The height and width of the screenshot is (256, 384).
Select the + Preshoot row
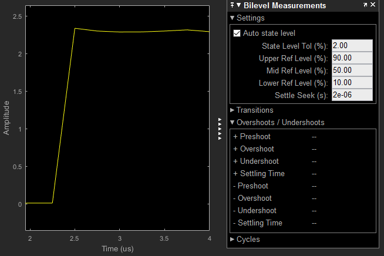pyautogui.click(x=303, y=136)
